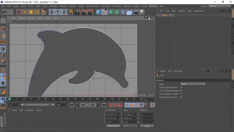The image size is (234, 132).
Task: Enable Lock Tangent Length checkbox
Action: coord(181,94)
